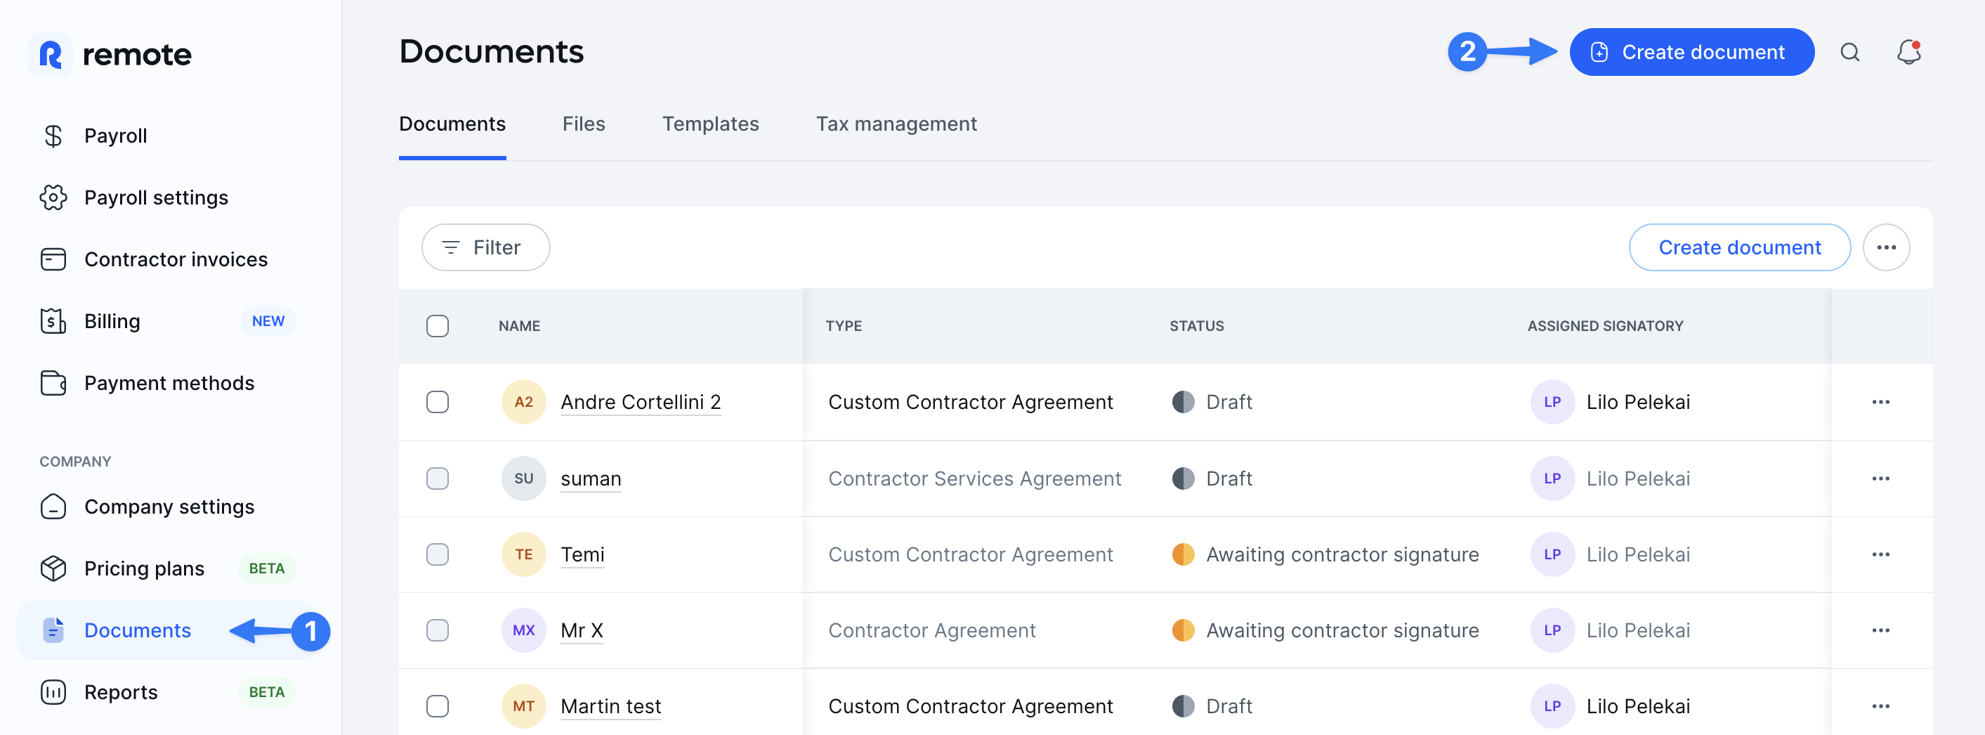1985x735 pixels.
Task: Check the box for suman
Action: coord(437,479)
